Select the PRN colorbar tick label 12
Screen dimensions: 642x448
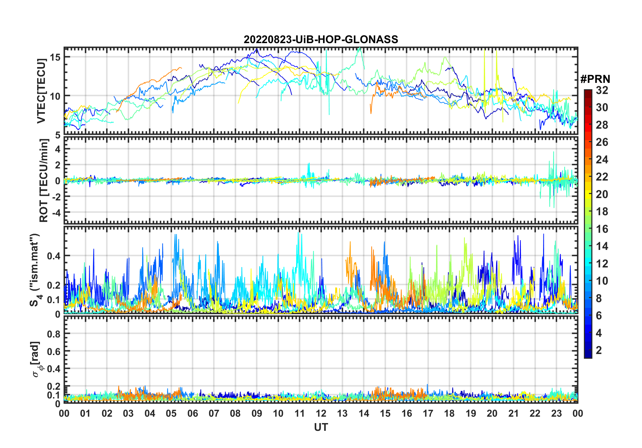click(x=602, y=264)
